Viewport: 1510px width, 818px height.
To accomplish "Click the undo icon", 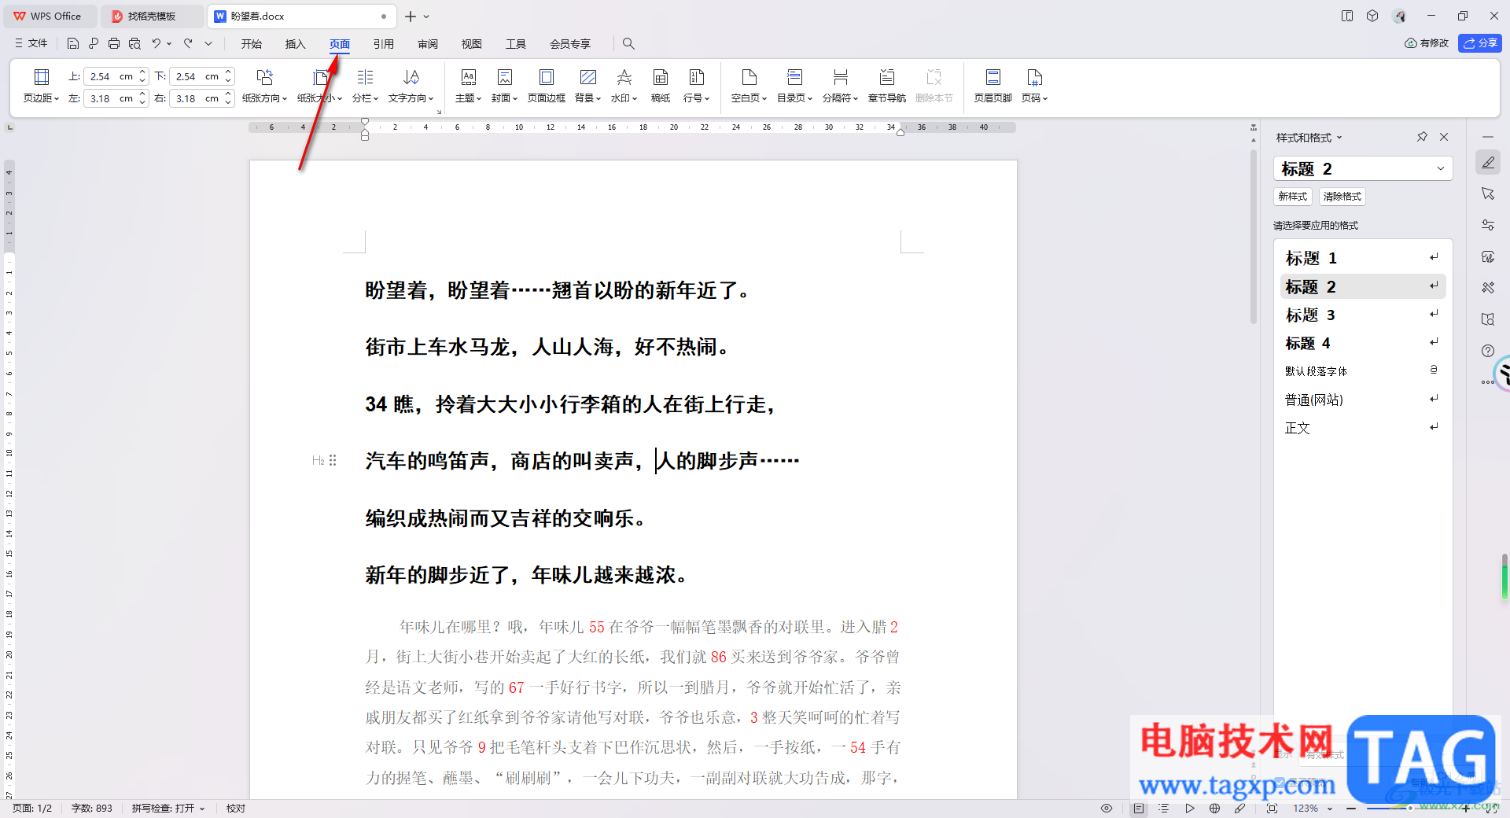I will point(157,43).
